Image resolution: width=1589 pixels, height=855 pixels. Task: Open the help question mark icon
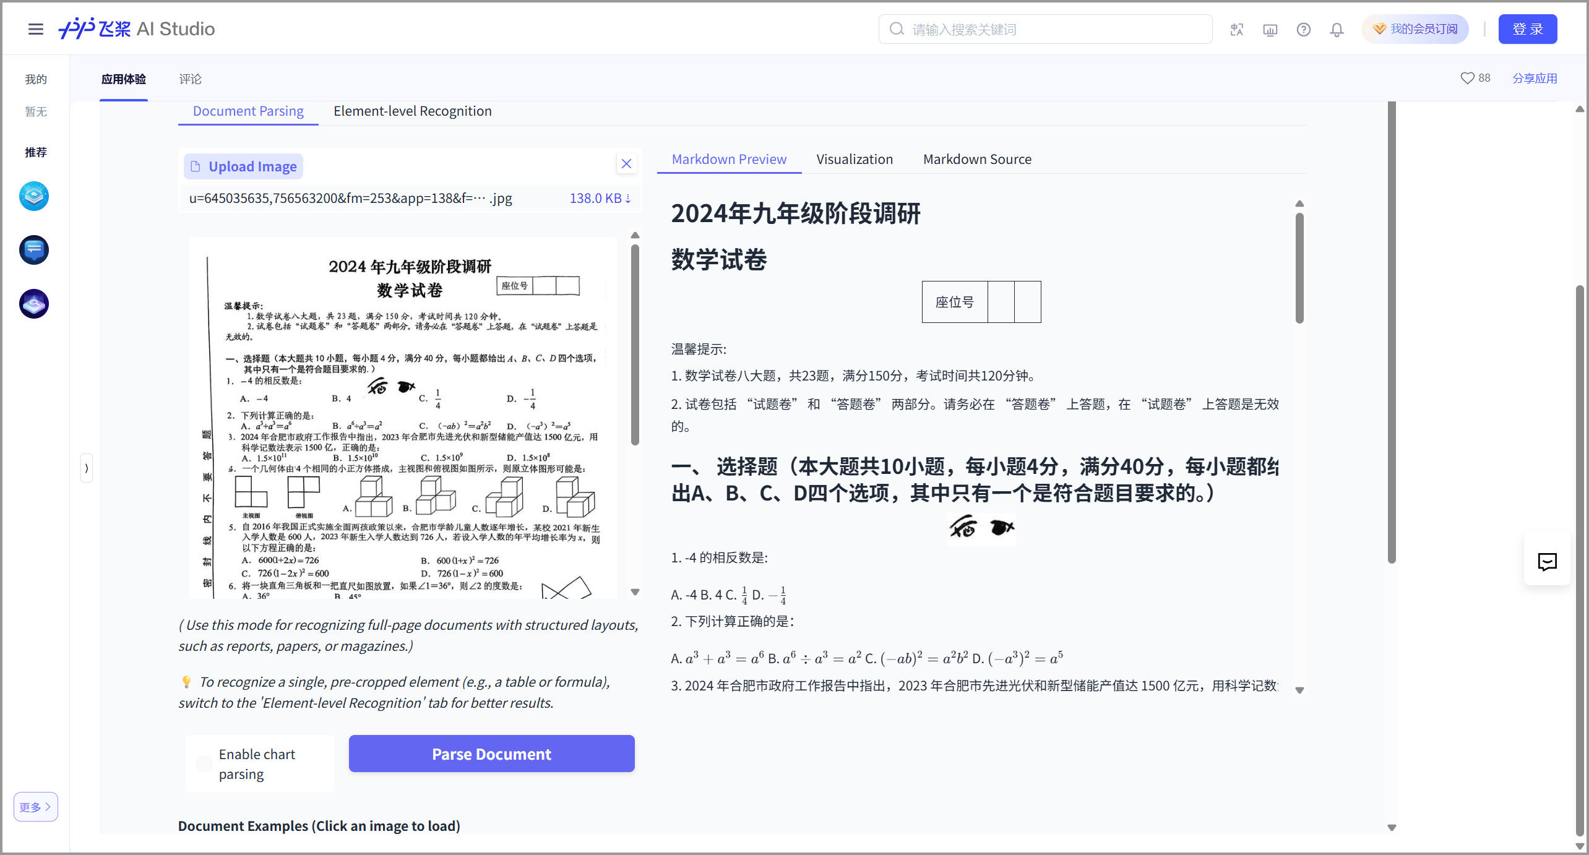[x=1303, y=29]
